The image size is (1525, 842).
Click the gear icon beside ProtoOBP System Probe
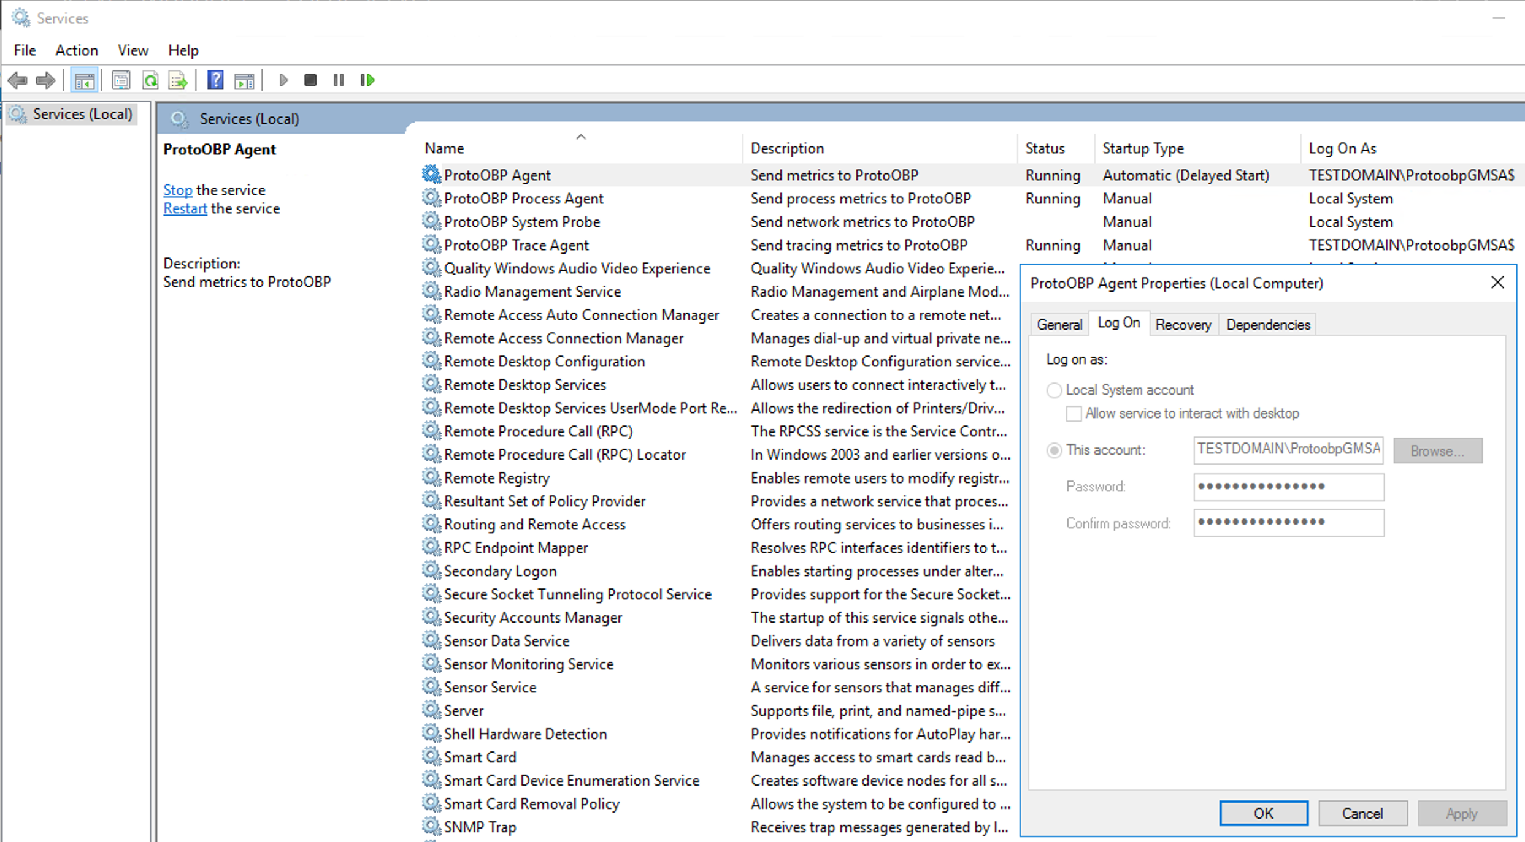click(x=431, y=221)
